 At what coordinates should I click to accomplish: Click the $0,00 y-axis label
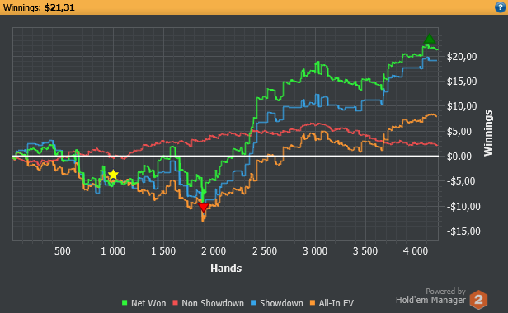[x=459, y=156]
